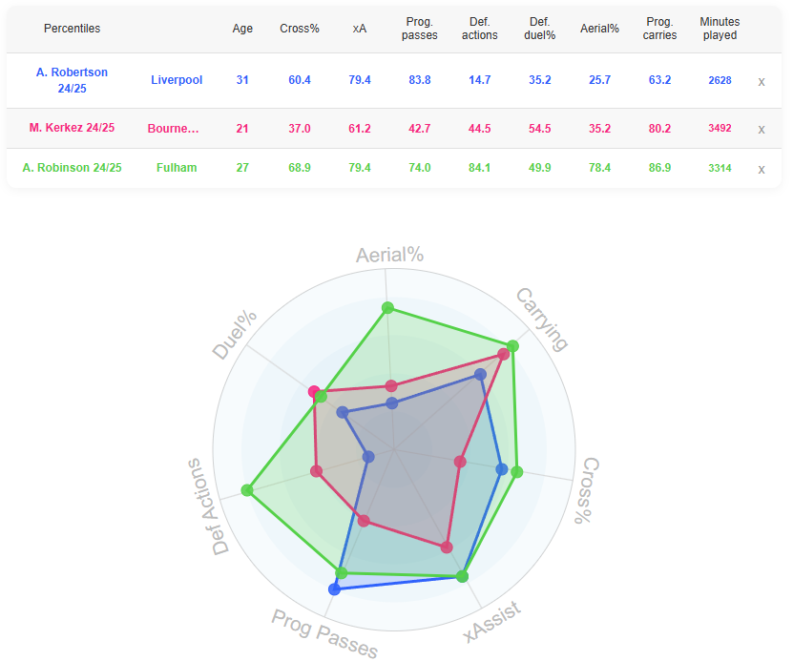Click blue Prog Passes data point
This screenshot has width=793, height=661.
(333, 589)
